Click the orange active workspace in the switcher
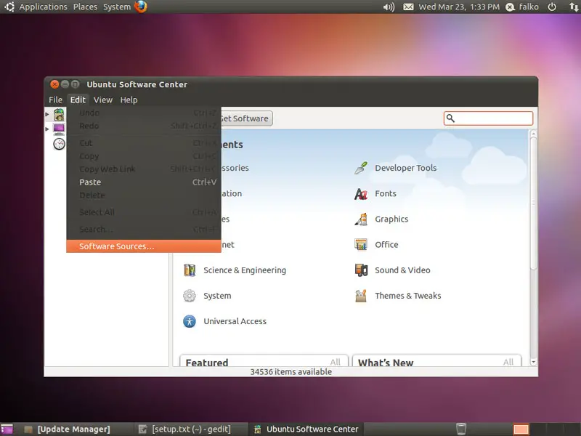Screen dimensions: 581x436 pyautogui.click(x=521, y=429)
